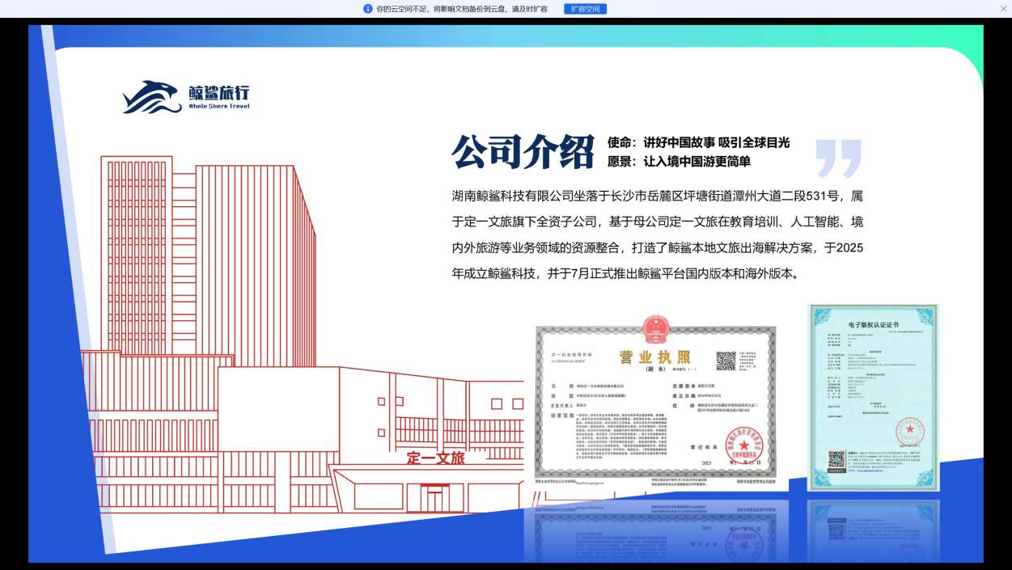Click the 扩容空间 expand storage button

coord(585,9)
